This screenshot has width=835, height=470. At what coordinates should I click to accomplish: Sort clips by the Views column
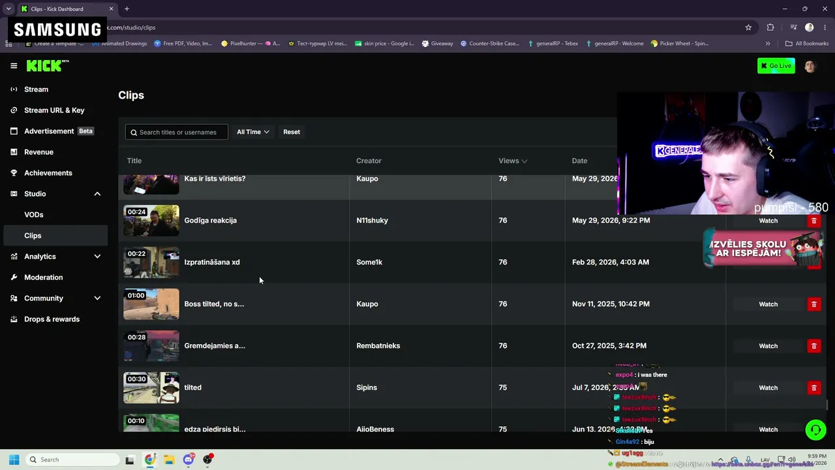513,161
